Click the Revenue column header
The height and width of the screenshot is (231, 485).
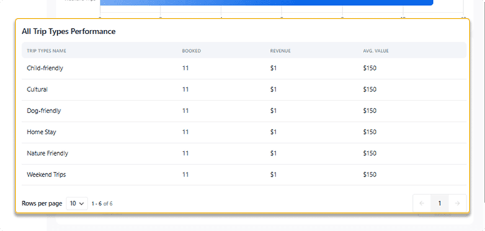tap(280, 51)
